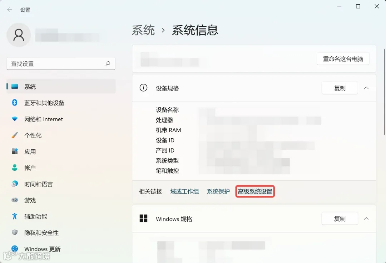Select the personalization paintbrush icon

[x=15, y=135]
